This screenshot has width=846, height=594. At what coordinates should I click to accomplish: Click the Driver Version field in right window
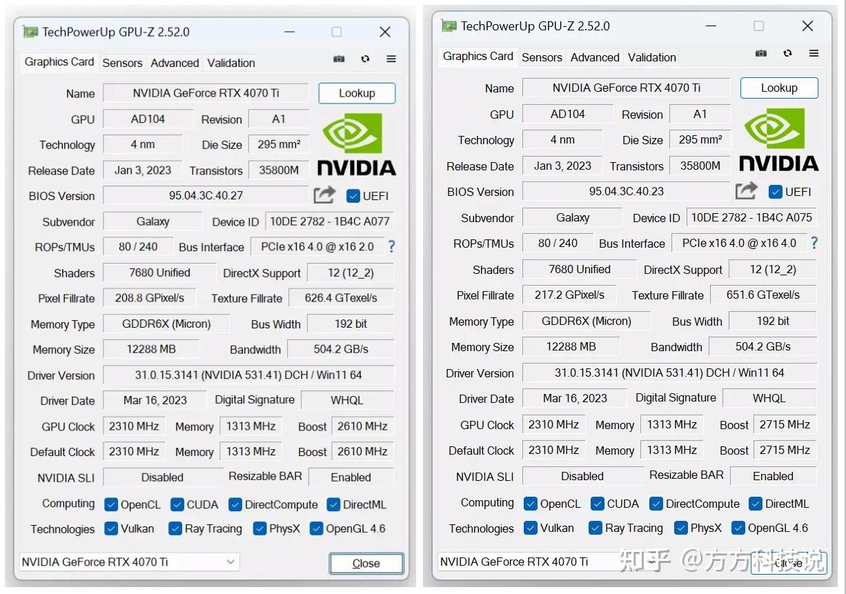[669, 373]
